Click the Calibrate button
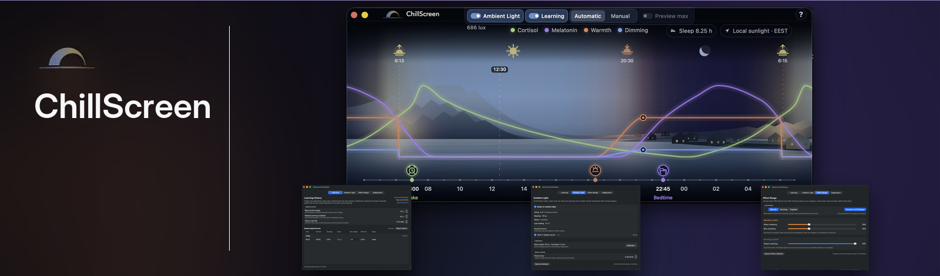This screenshot has height=276, width=940. (631, 245)
